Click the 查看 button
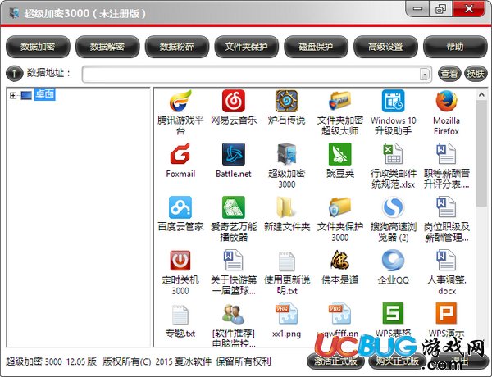492x377 pixels. pyautogui.click(x=449, y=74)
